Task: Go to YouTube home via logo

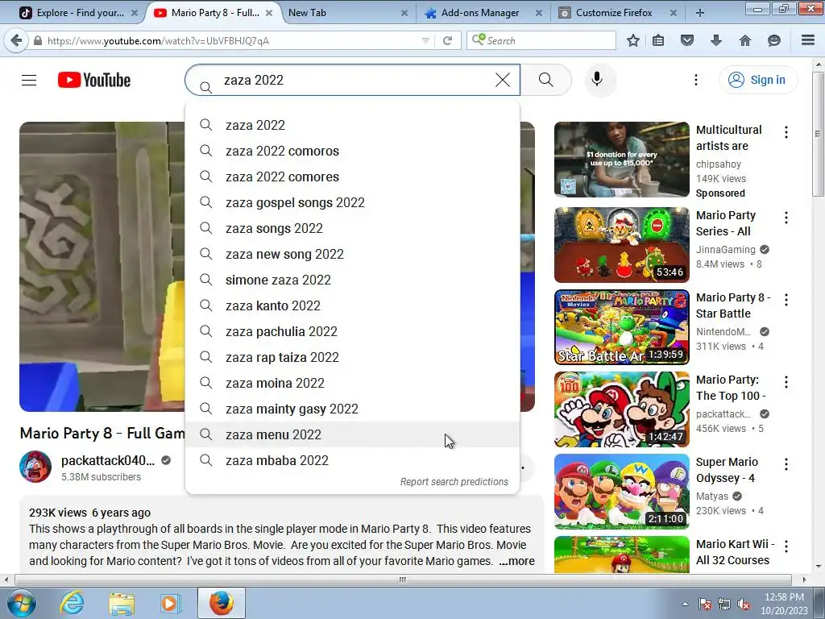Action: (94, 80)
